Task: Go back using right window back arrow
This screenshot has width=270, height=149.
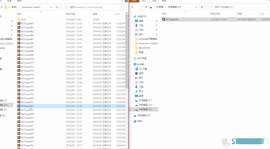Action: tap(132, 7)
